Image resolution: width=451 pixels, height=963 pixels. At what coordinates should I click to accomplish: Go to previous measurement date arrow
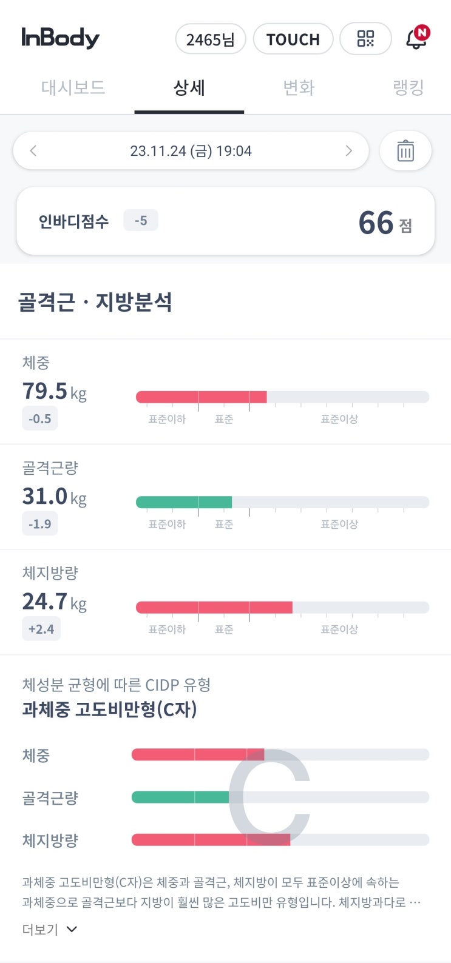point(33,150)
